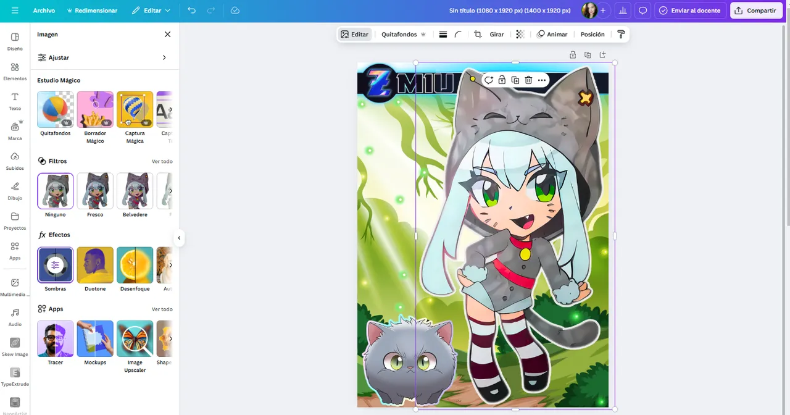Open the Editar dropdown in the header
The image size is (790, 415).
151,10
